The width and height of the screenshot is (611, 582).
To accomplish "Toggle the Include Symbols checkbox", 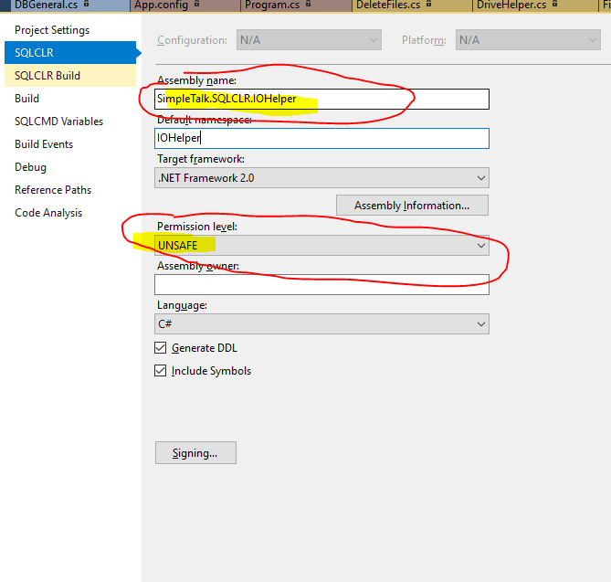I will [x=161, y=370].
